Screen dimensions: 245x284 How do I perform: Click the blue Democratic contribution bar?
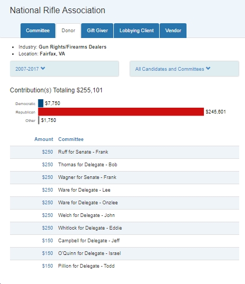pyautogui.click(x=41, y=103)
